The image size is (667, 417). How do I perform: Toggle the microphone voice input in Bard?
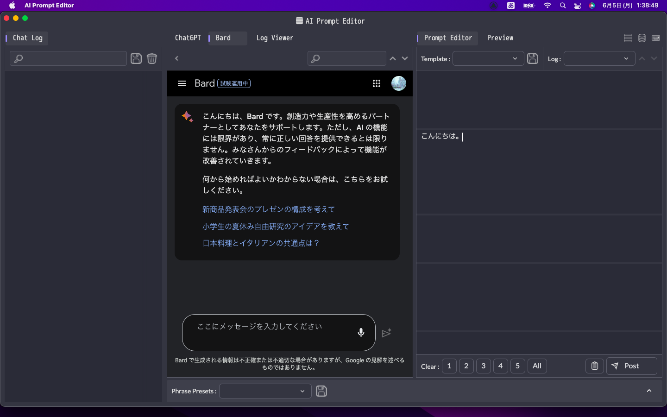361,332
